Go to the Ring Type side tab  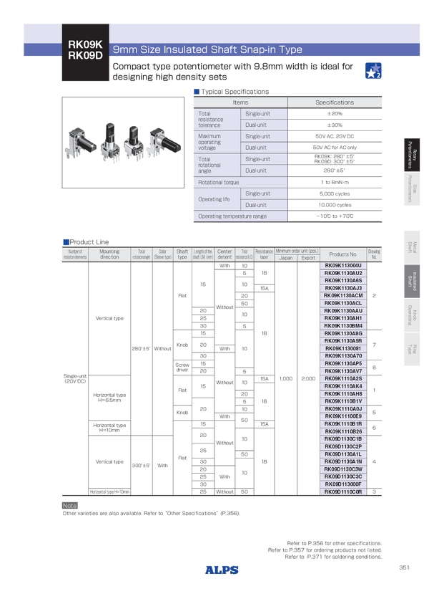click(412, 349)
